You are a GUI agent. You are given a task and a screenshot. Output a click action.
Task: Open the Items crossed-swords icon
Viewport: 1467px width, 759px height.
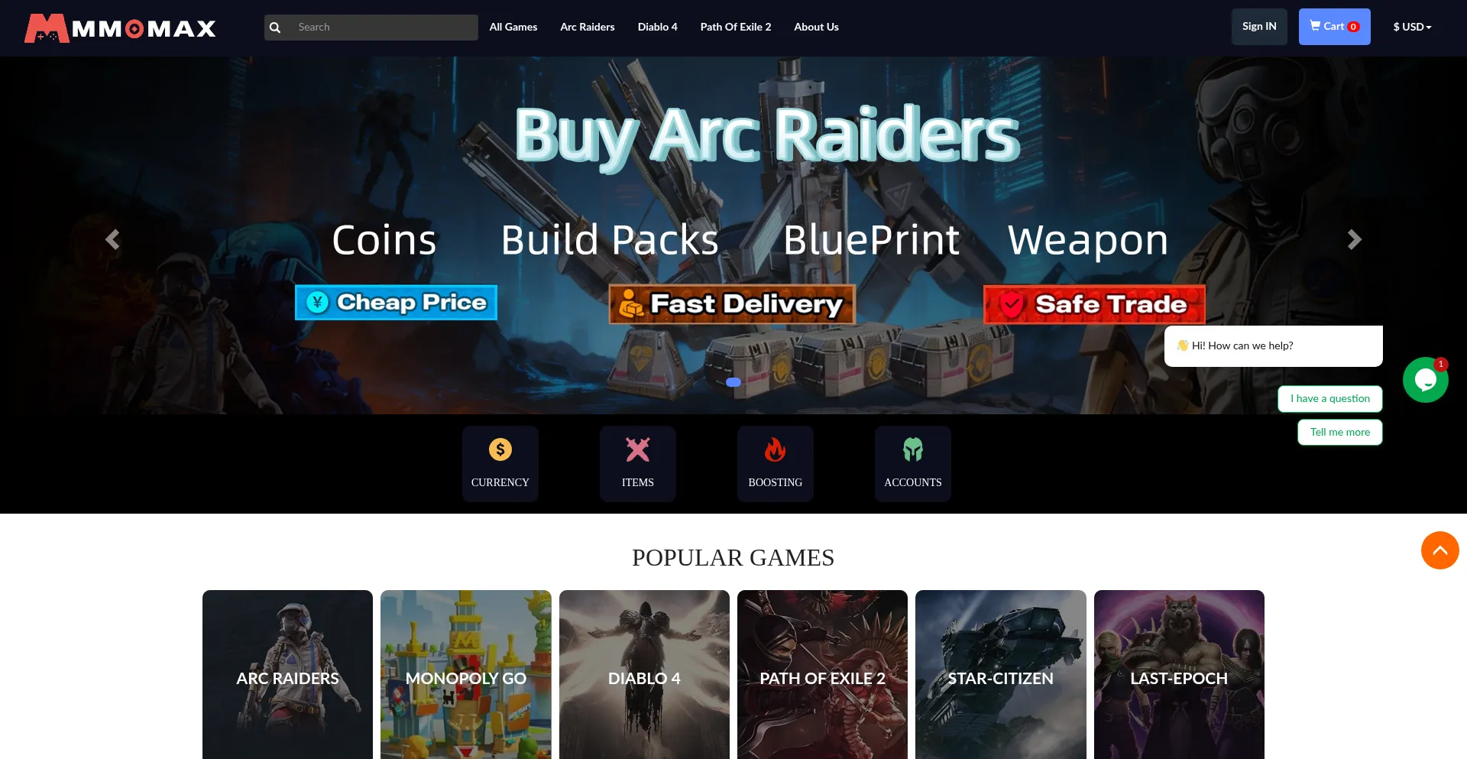click(x=638, y=449)
